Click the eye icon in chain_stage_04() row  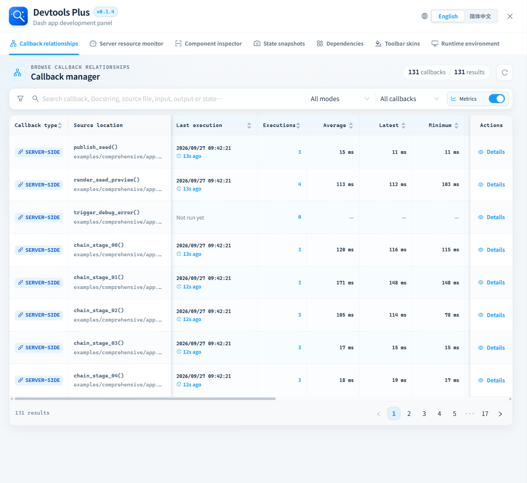(x=481, y=380)
